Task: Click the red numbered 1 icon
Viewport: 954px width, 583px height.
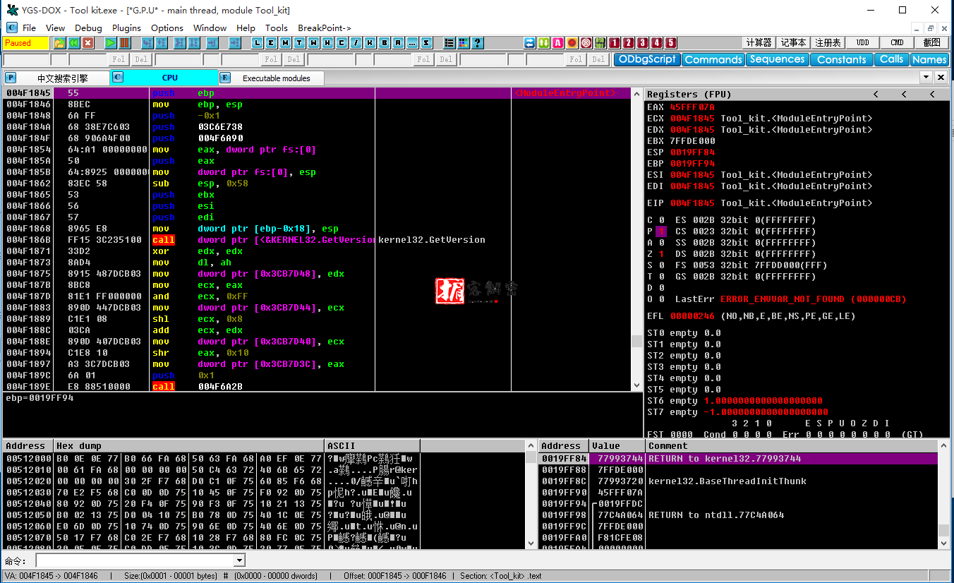Action: (x=614, y=43)
